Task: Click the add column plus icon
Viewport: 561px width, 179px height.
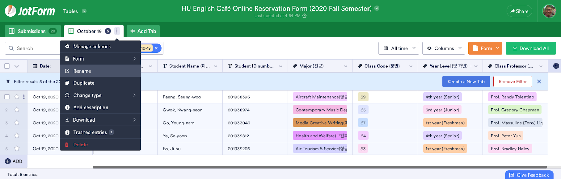Action: (x=556, y=66)
